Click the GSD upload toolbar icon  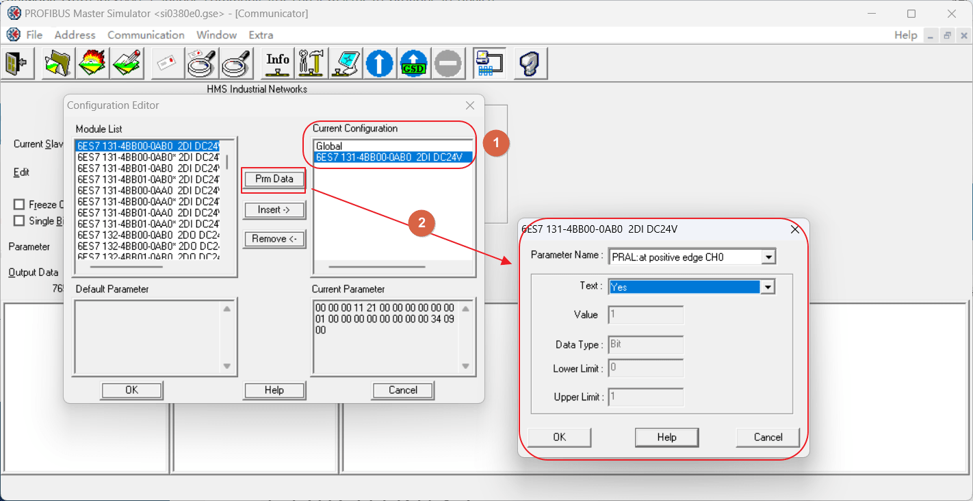click(414, 64)
